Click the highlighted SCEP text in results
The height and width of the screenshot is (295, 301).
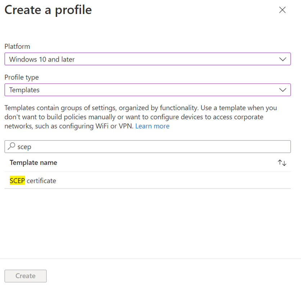(x=17, y=181)
